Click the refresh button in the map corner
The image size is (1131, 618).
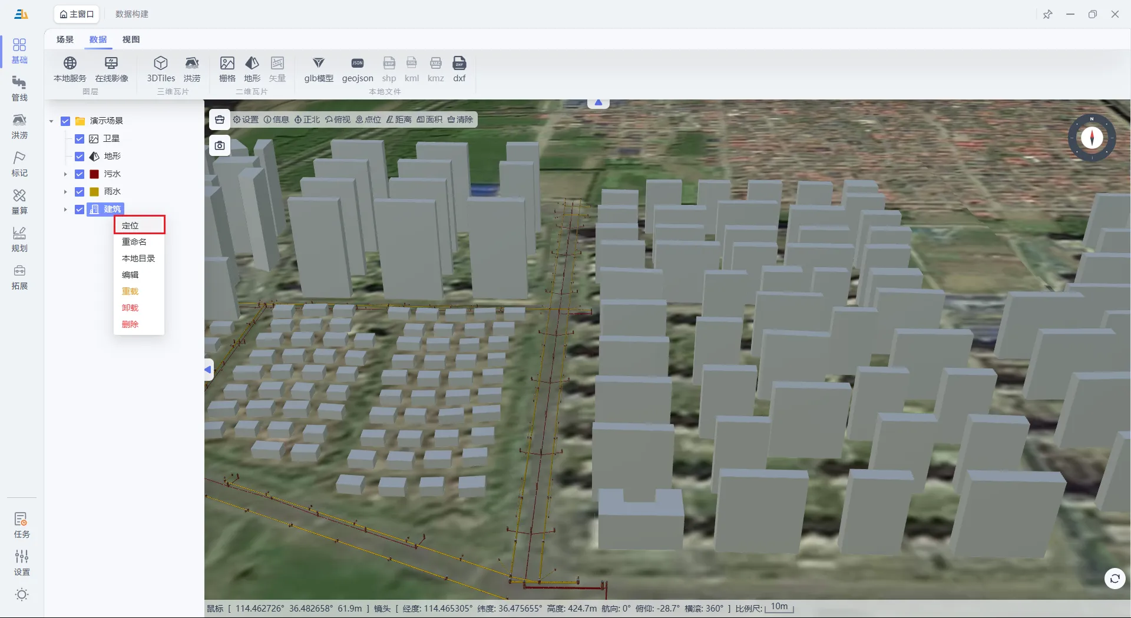1115,579
